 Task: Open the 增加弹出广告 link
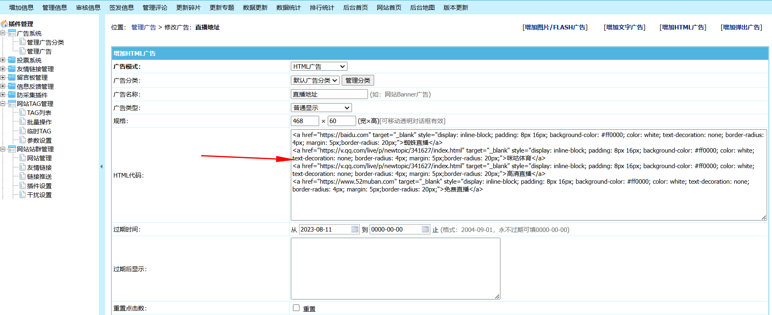click(x=741, y=27)
